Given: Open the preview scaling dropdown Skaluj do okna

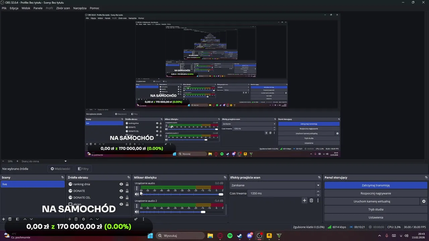Looking at the screenshot, I should tap(45, 161).
